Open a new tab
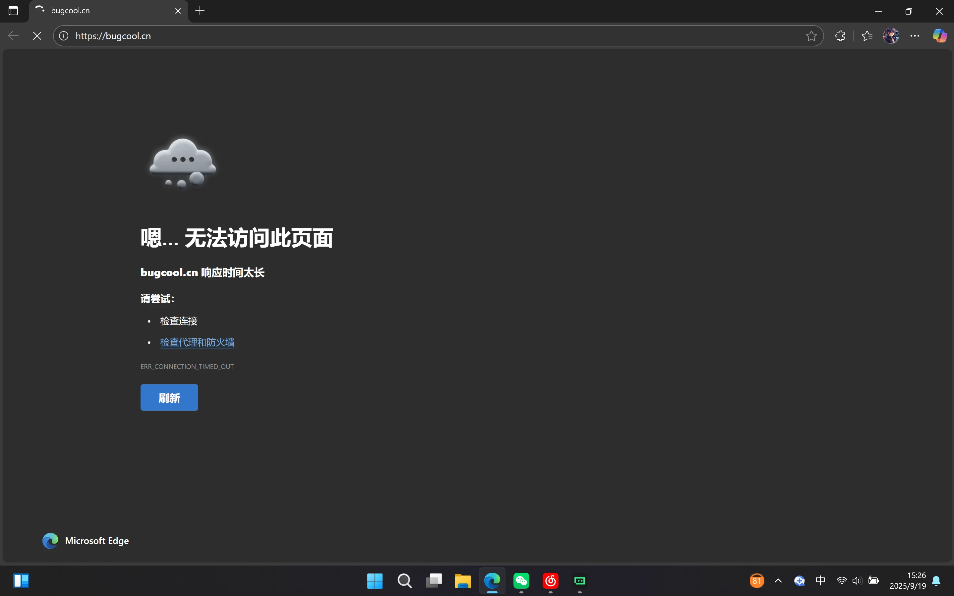This screenshot has height=596, width=954. (200, 11)
